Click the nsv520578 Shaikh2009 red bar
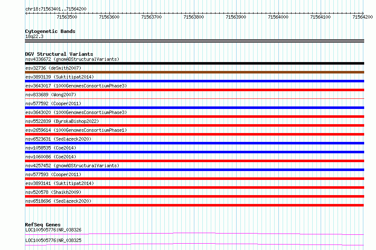The image size is (376, 250). 194,196
